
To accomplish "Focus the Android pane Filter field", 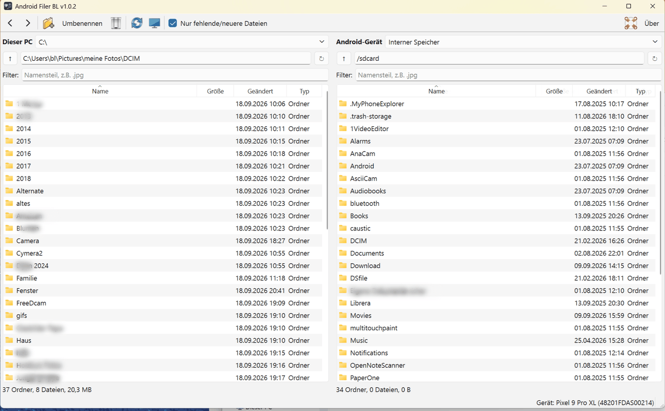I will pyautogui.click(x=508, y=75).
